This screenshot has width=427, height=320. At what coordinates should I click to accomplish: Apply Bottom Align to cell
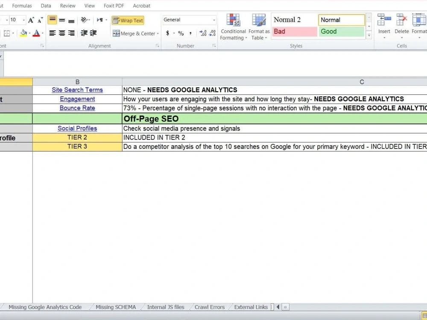[x=71, y=20]
